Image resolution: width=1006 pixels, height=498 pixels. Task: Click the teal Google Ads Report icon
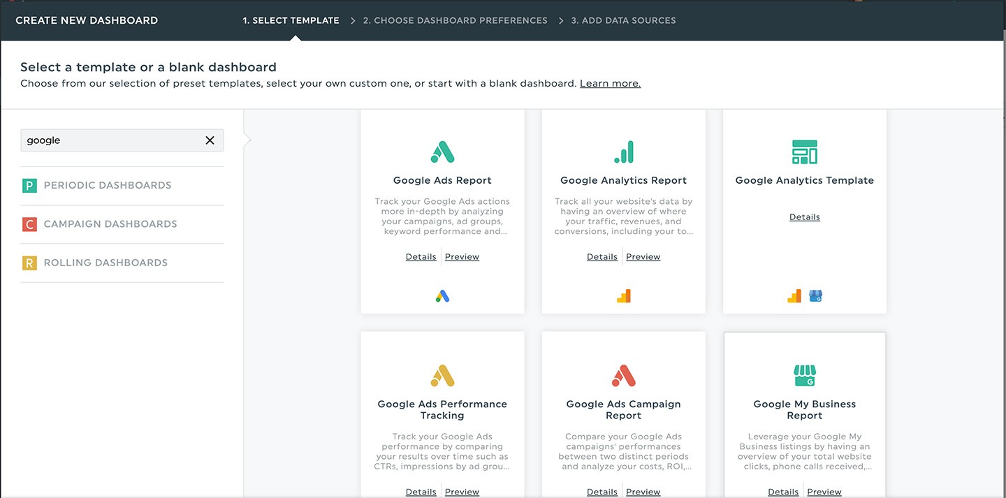coord(442,152)
